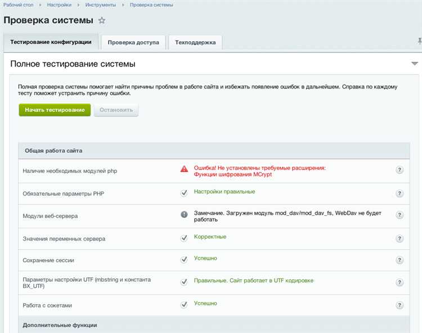Click the WebDav notice message text

288,216
